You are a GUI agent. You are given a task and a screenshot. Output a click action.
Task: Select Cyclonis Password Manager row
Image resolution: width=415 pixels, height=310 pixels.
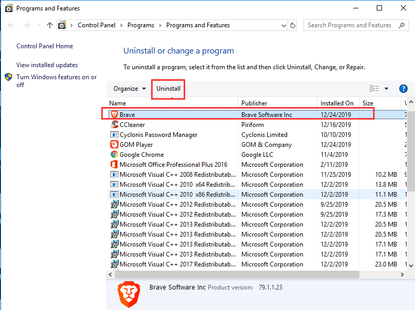point(257,135)
